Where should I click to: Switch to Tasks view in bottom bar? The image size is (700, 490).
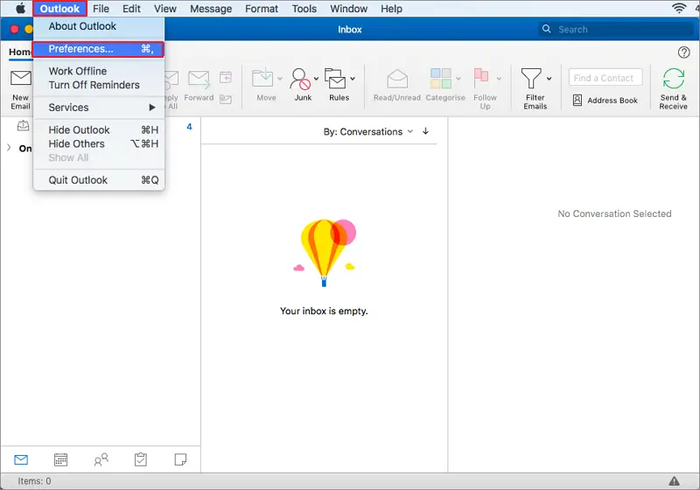click(x=141, y=459)
